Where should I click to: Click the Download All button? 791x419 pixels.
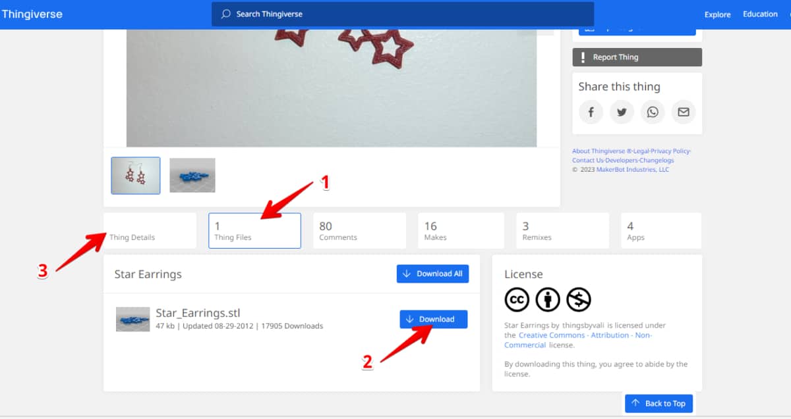point(432,274)
